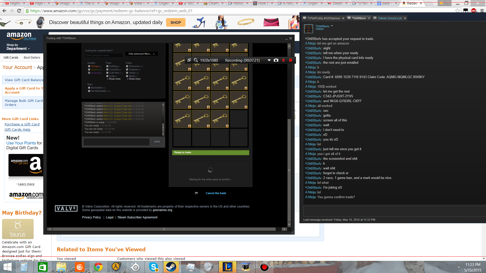Collapse the advanced filters panel
This screenshot has height=273, width=486.
point(141,54)
